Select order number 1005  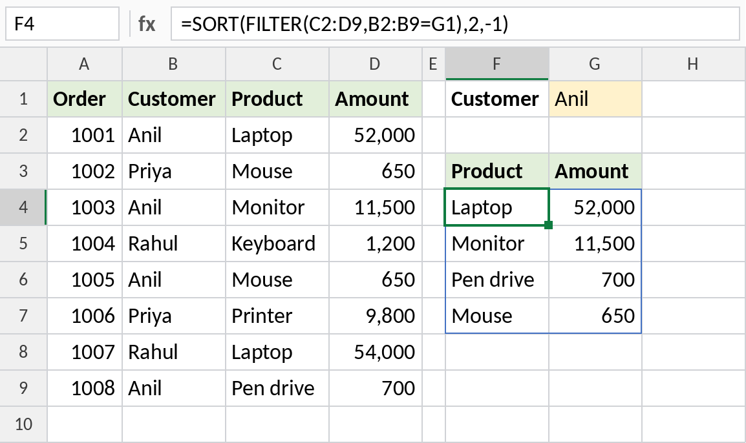(85, 280)
